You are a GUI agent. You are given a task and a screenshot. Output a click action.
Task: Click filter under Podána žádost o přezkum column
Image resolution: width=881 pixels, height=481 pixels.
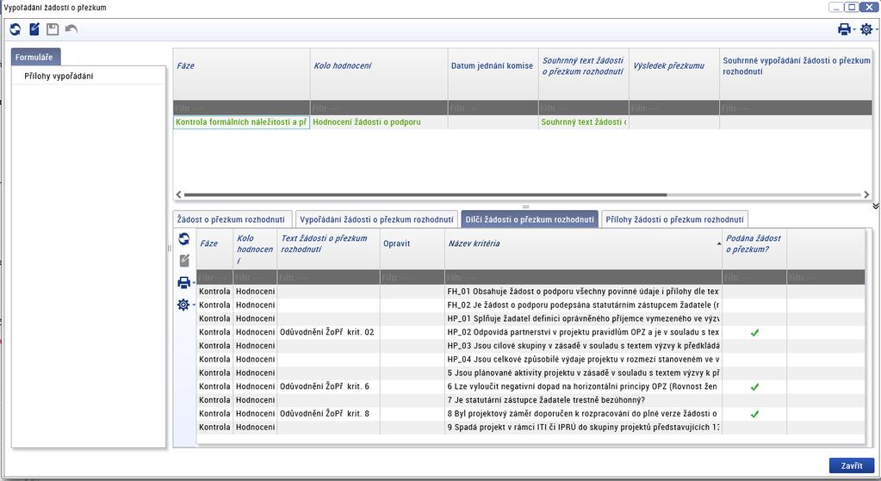point(754,277)
